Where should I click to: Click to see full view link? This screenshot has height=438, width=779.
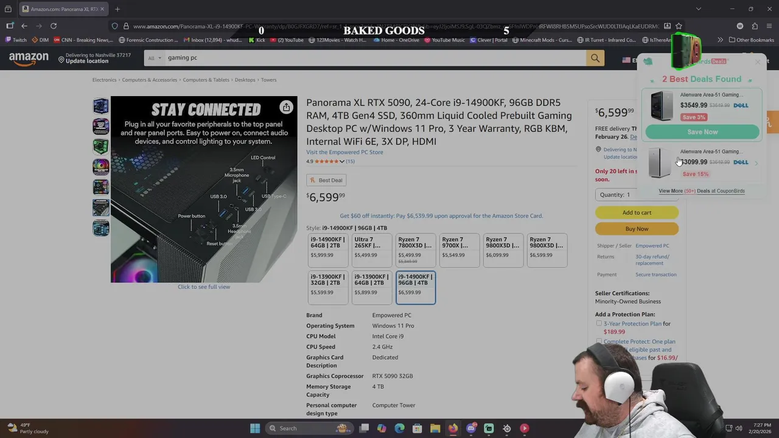(204, 287)
